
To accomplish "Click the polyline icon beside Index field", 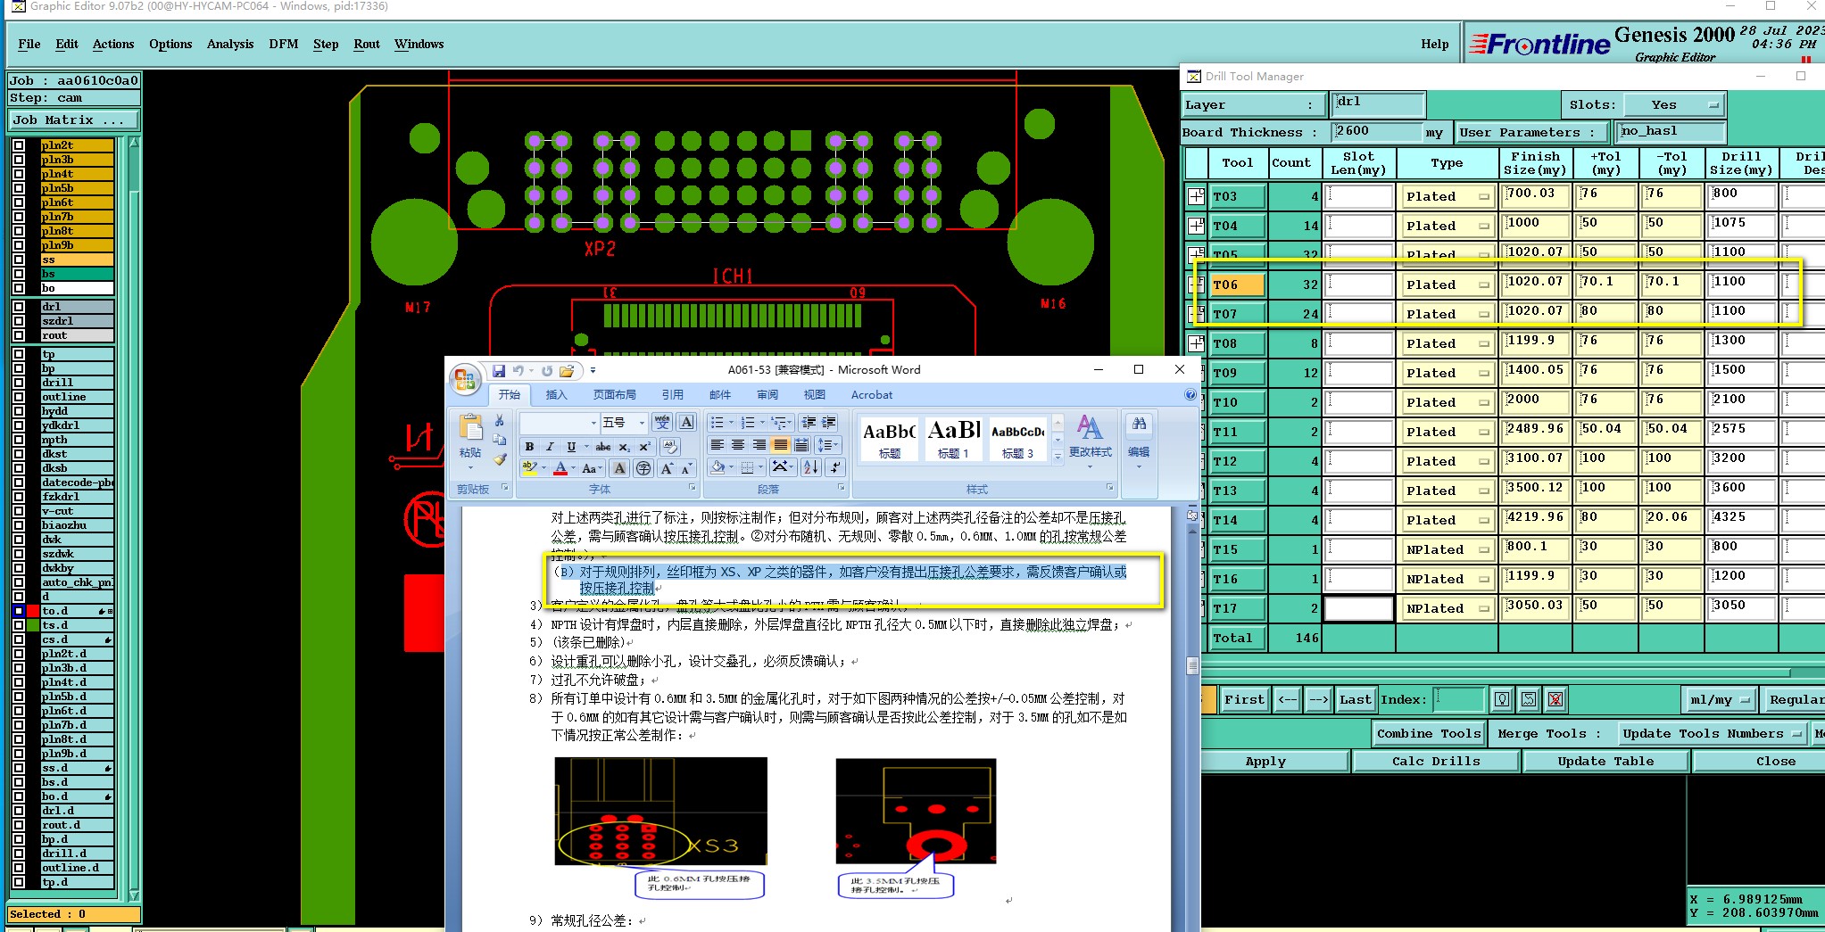I will pyautogui.click(x=1529, y=699).
